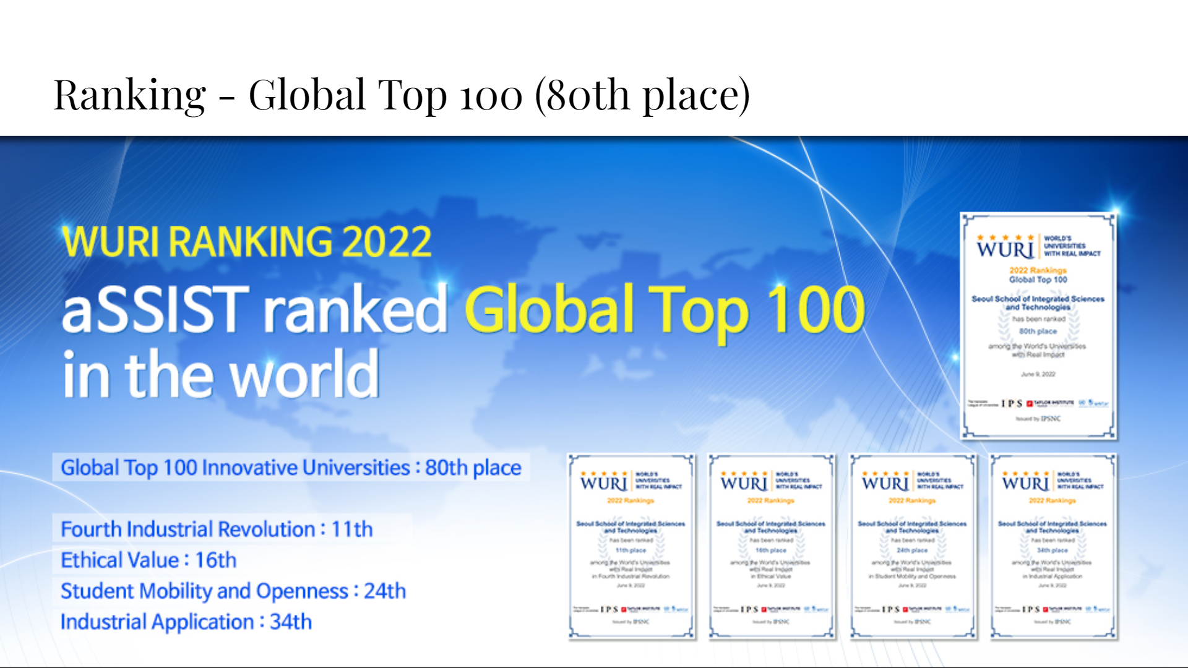
Task: Select the 'WURI RANKING 2022' heading
Action: point(246,241)
